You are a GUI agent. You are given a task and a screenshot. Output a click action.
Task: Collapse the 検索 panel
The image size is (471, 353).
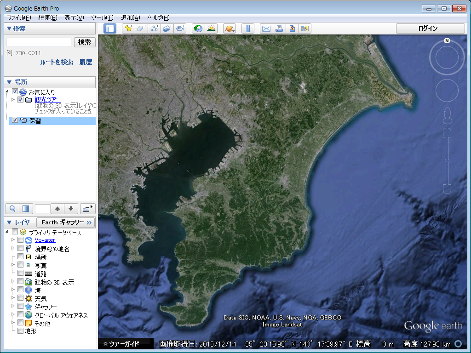[9, 28]
